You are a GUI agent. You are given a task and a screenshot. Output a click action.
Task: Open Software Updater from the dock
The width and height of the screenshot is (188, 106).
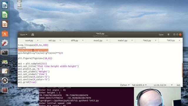[x=5, y=80]
